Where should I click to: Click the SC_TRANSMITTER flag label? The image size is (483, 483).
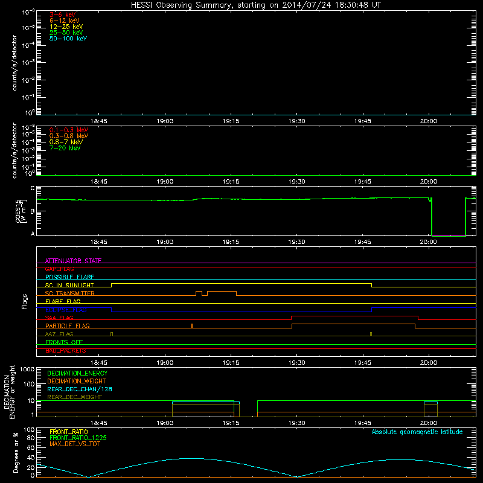point(69,293)
